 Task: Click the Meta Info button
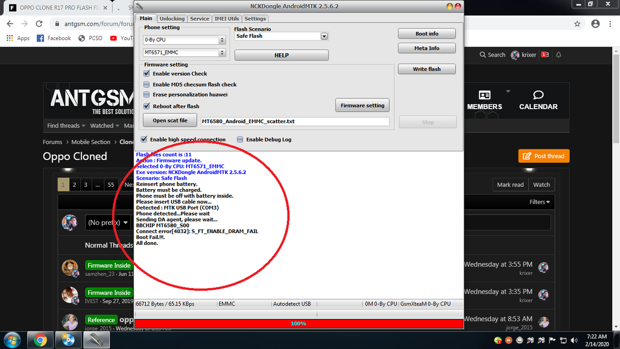coord(427,48)
